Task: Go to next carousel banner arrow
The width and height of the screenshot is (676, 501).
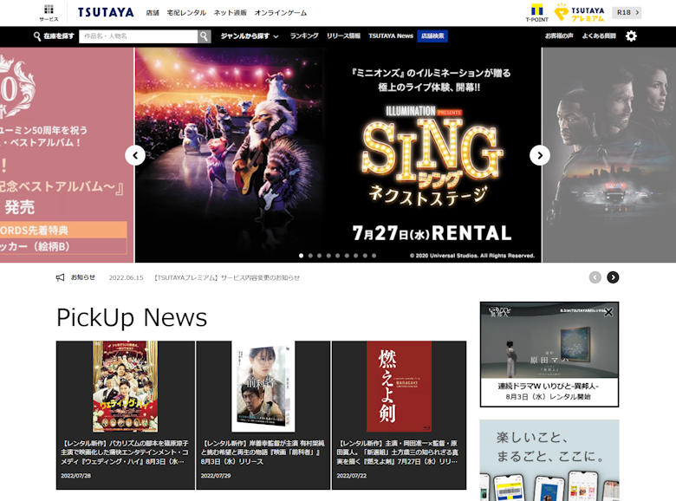Action: tap(540, 155)
